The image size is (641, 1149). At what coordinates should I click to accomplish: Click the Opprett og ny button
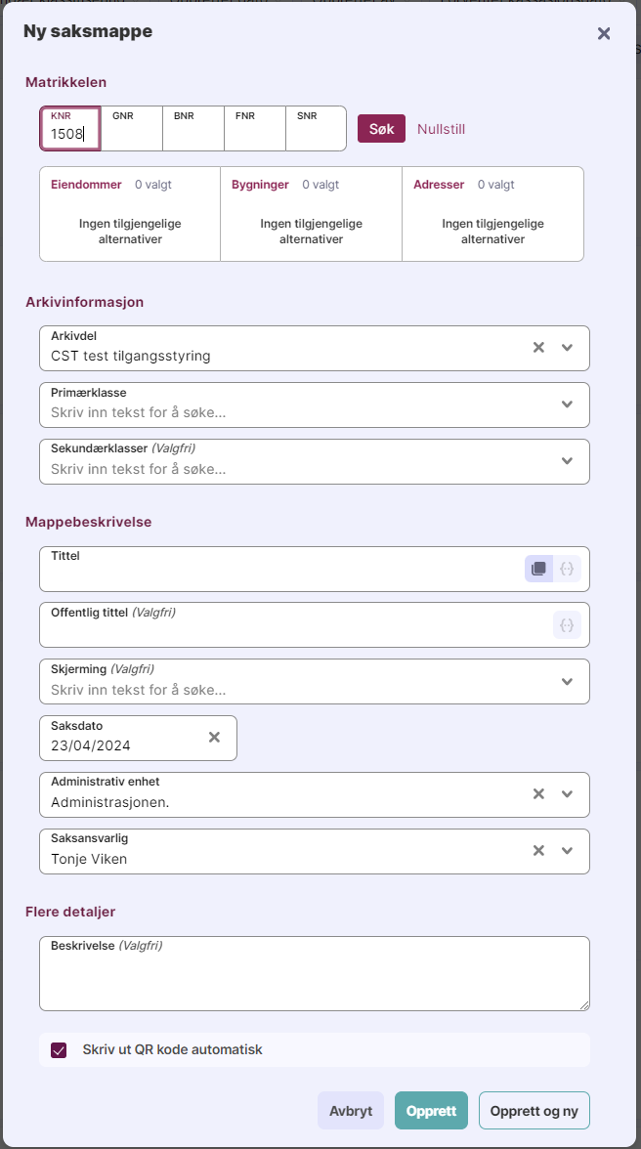[534, 1111]
